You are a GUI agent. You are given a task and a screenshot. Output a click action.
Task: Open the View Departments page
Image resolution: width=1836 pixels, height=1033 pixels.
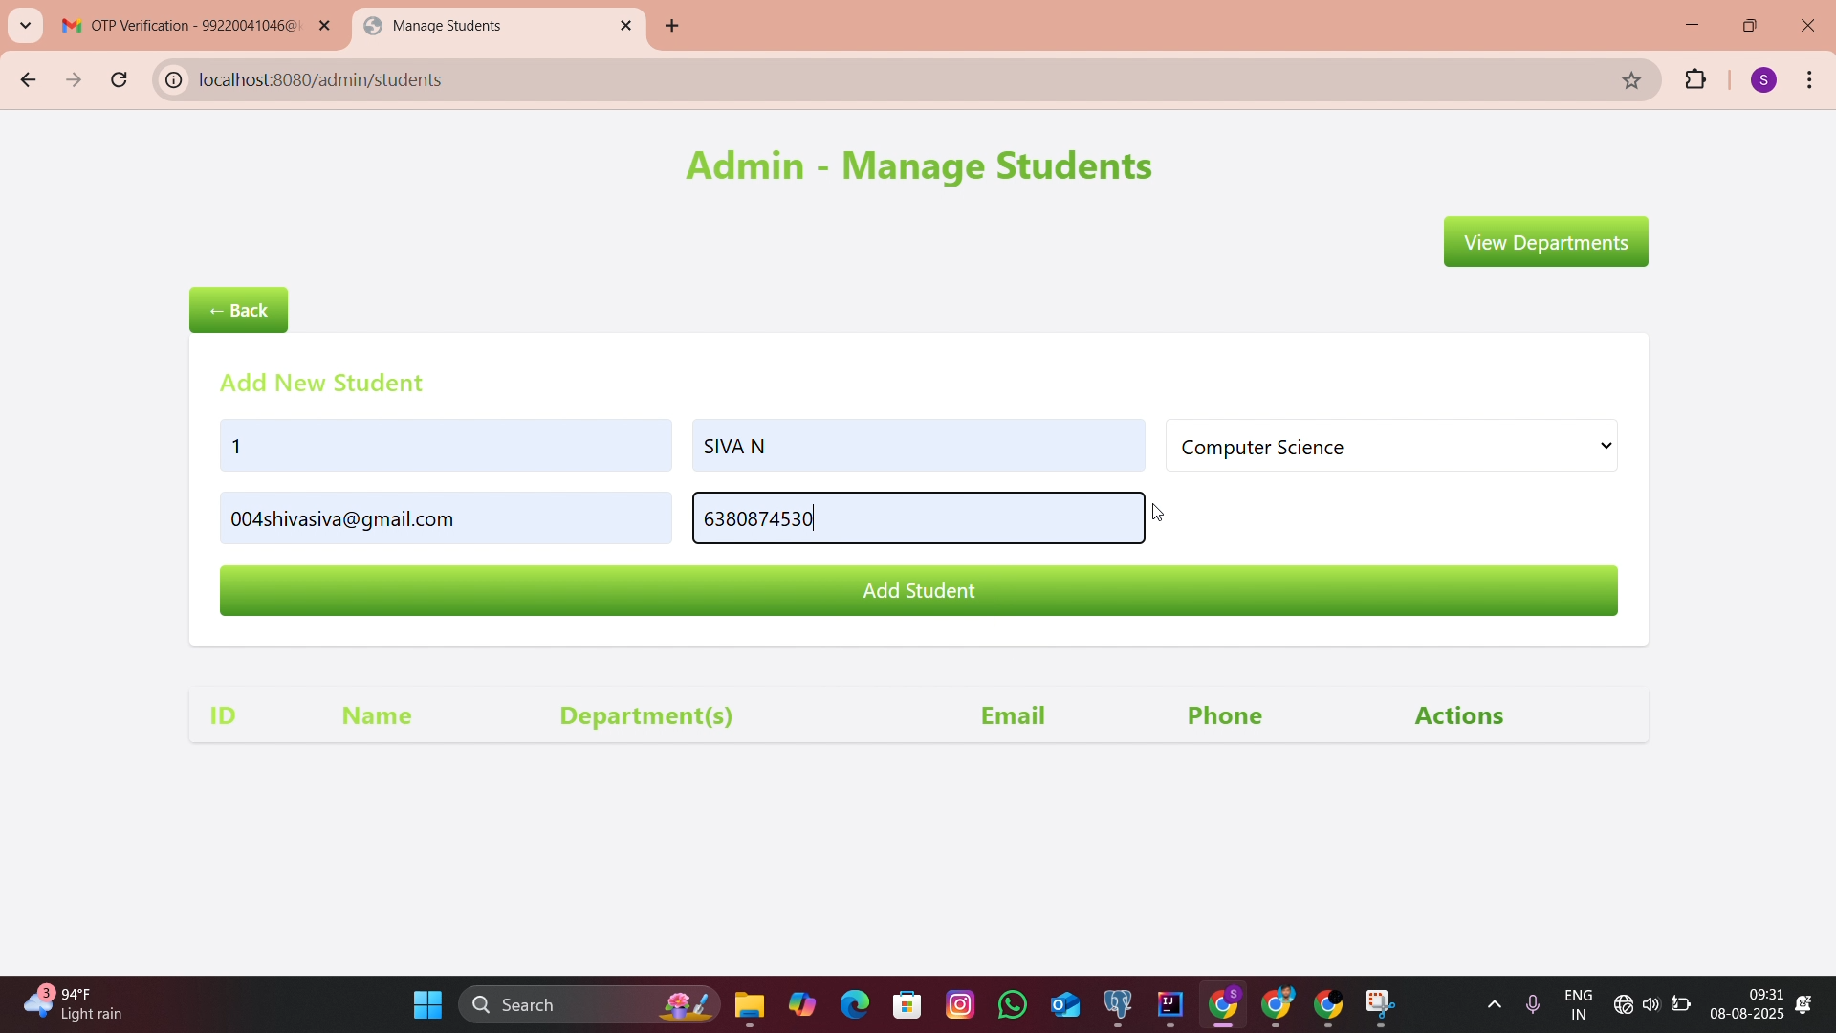pos(1546,243)
